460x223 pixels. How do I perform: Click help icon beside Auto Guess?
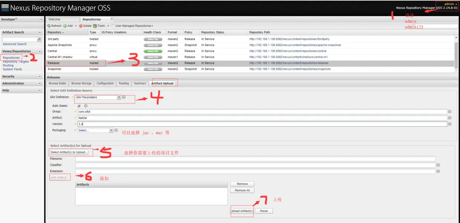[x=86, y=106]
